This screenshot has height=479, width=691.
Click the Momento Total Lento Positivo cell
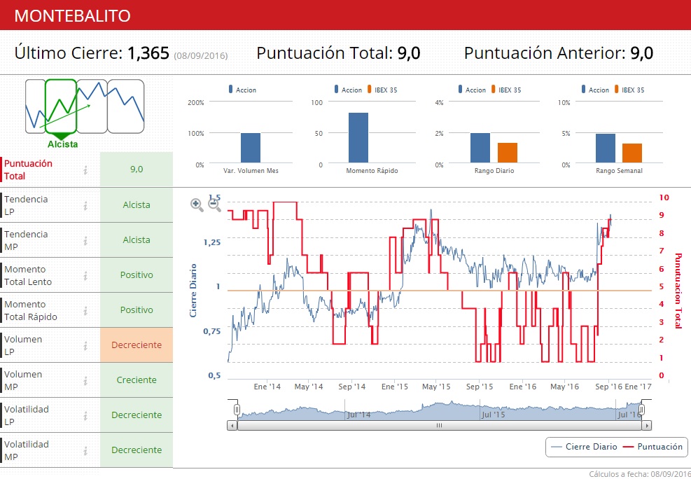tap(137, 275)
